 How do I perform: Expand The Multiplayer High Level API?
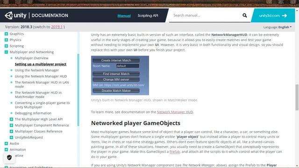pyautogui.click(x=11, y=119)
